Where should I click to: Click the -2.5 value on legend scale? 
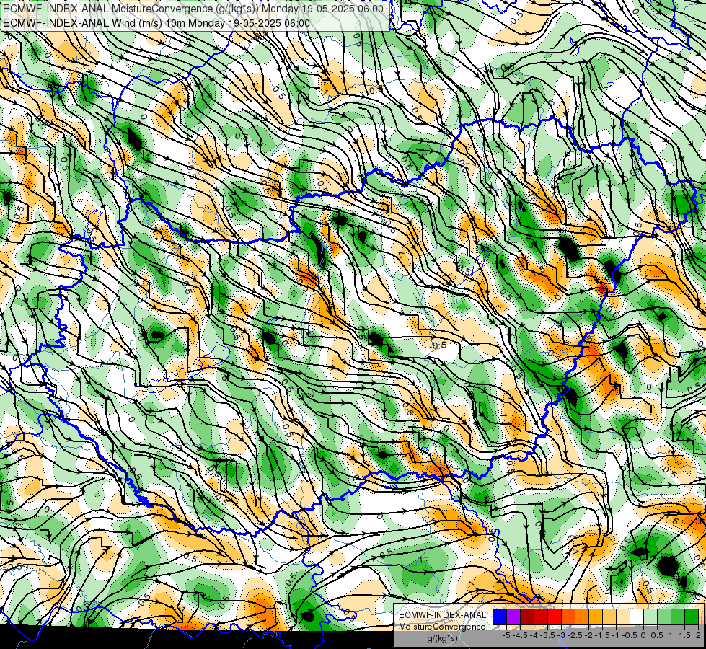coord(575,635)
